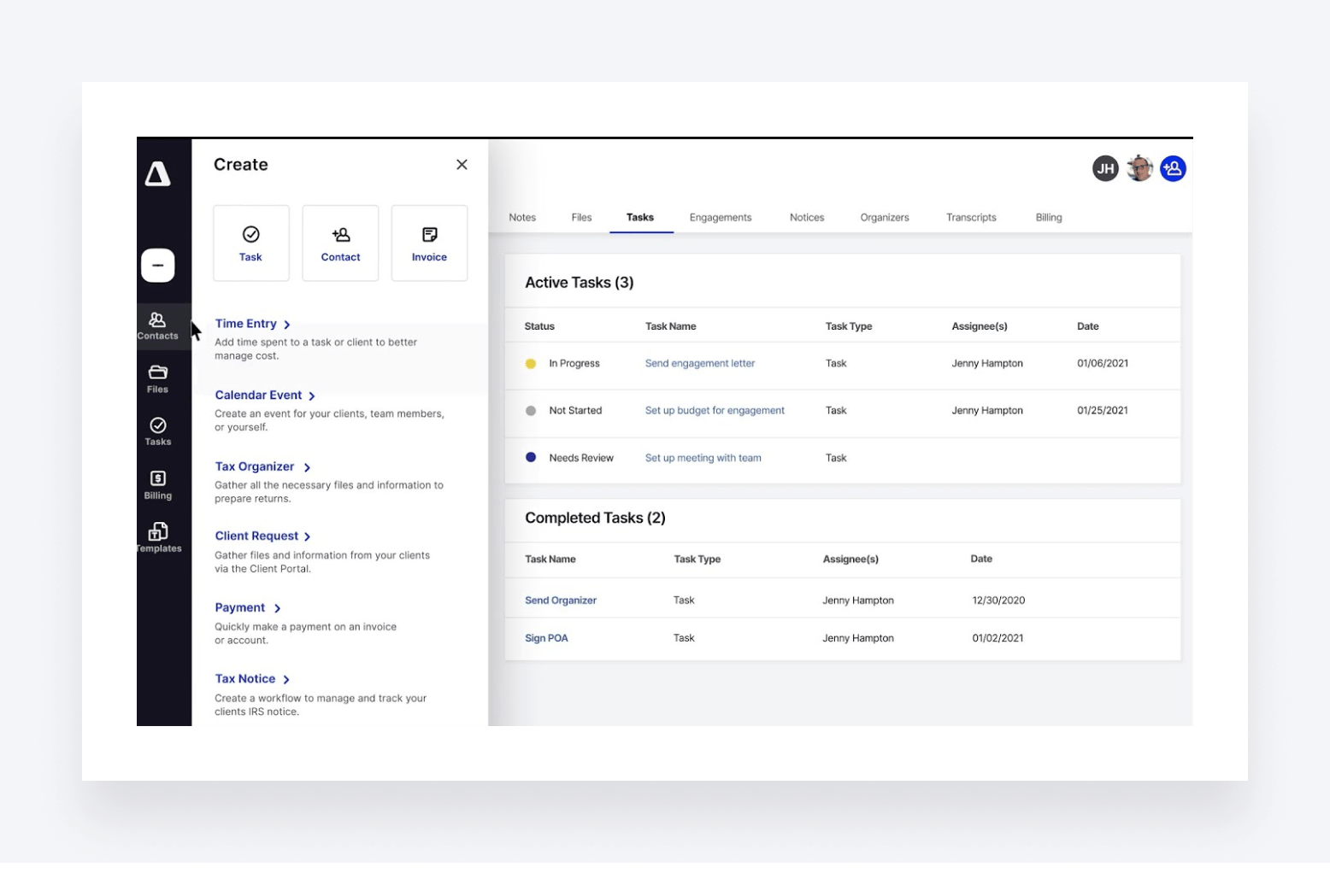Open Billing in the sidebar
The image size is (1330, 873).
pos(157,485)
